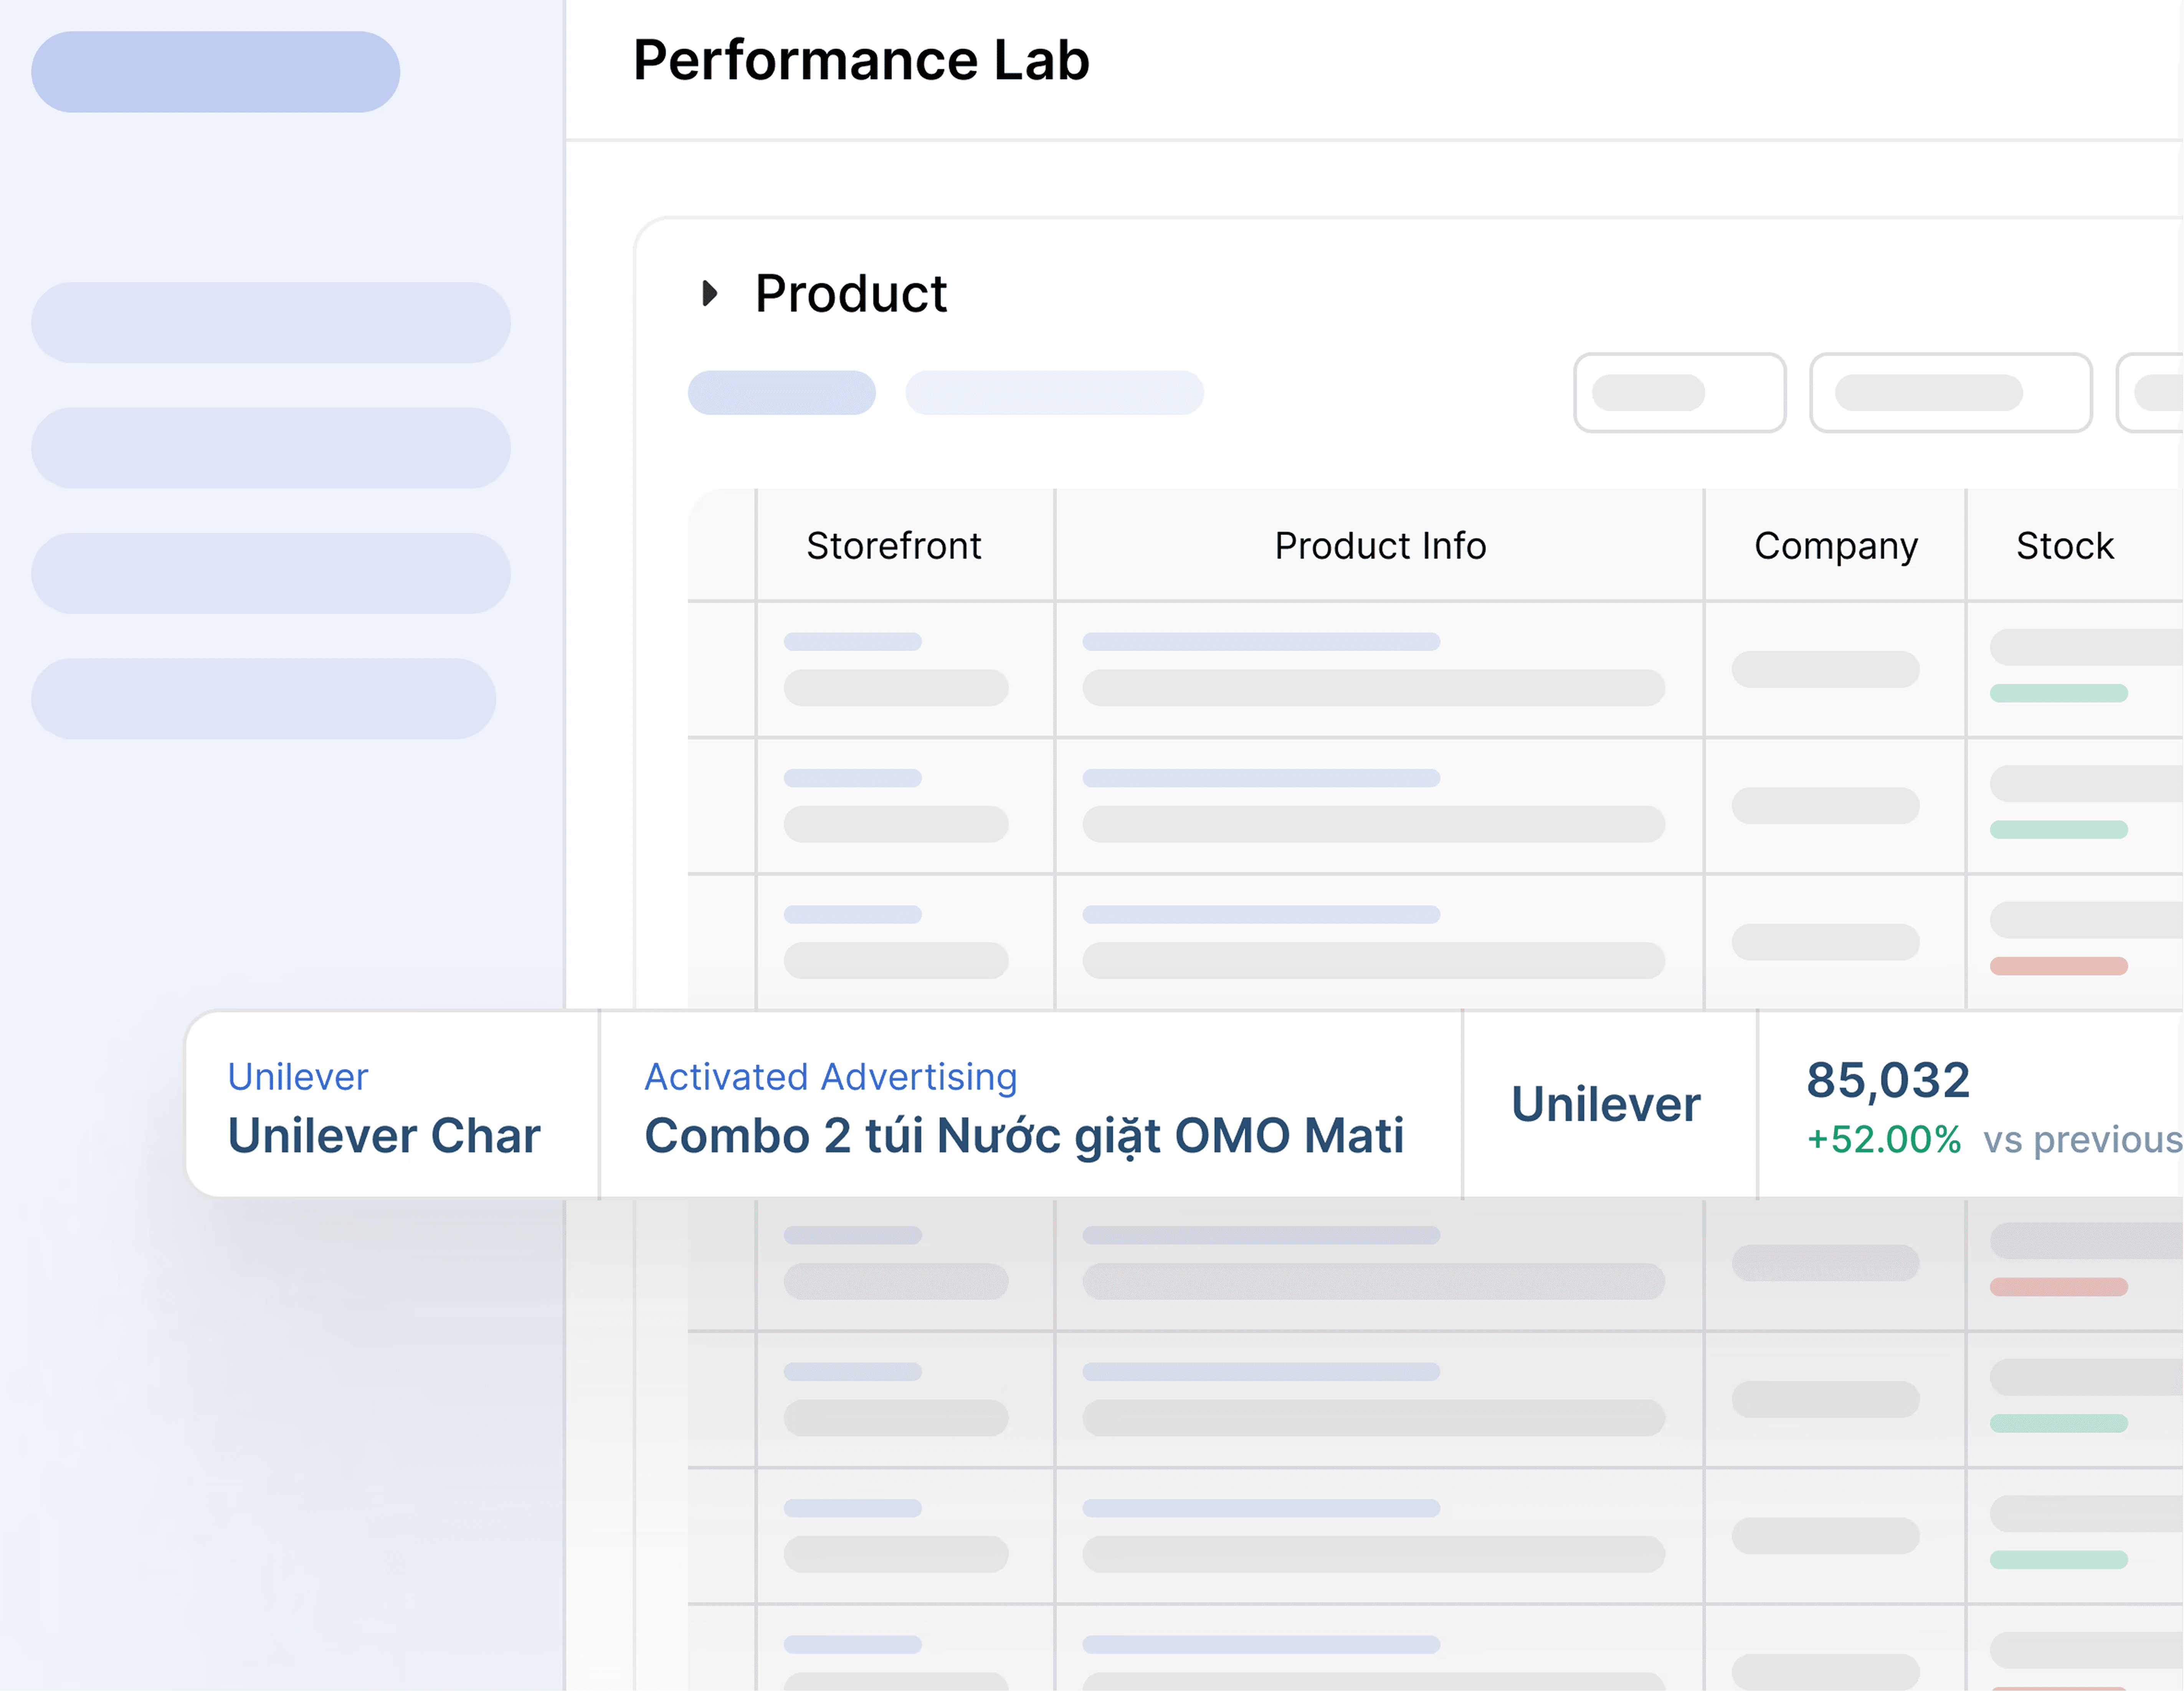
Task: Click the Product section title
Action: tap(850, 294)
